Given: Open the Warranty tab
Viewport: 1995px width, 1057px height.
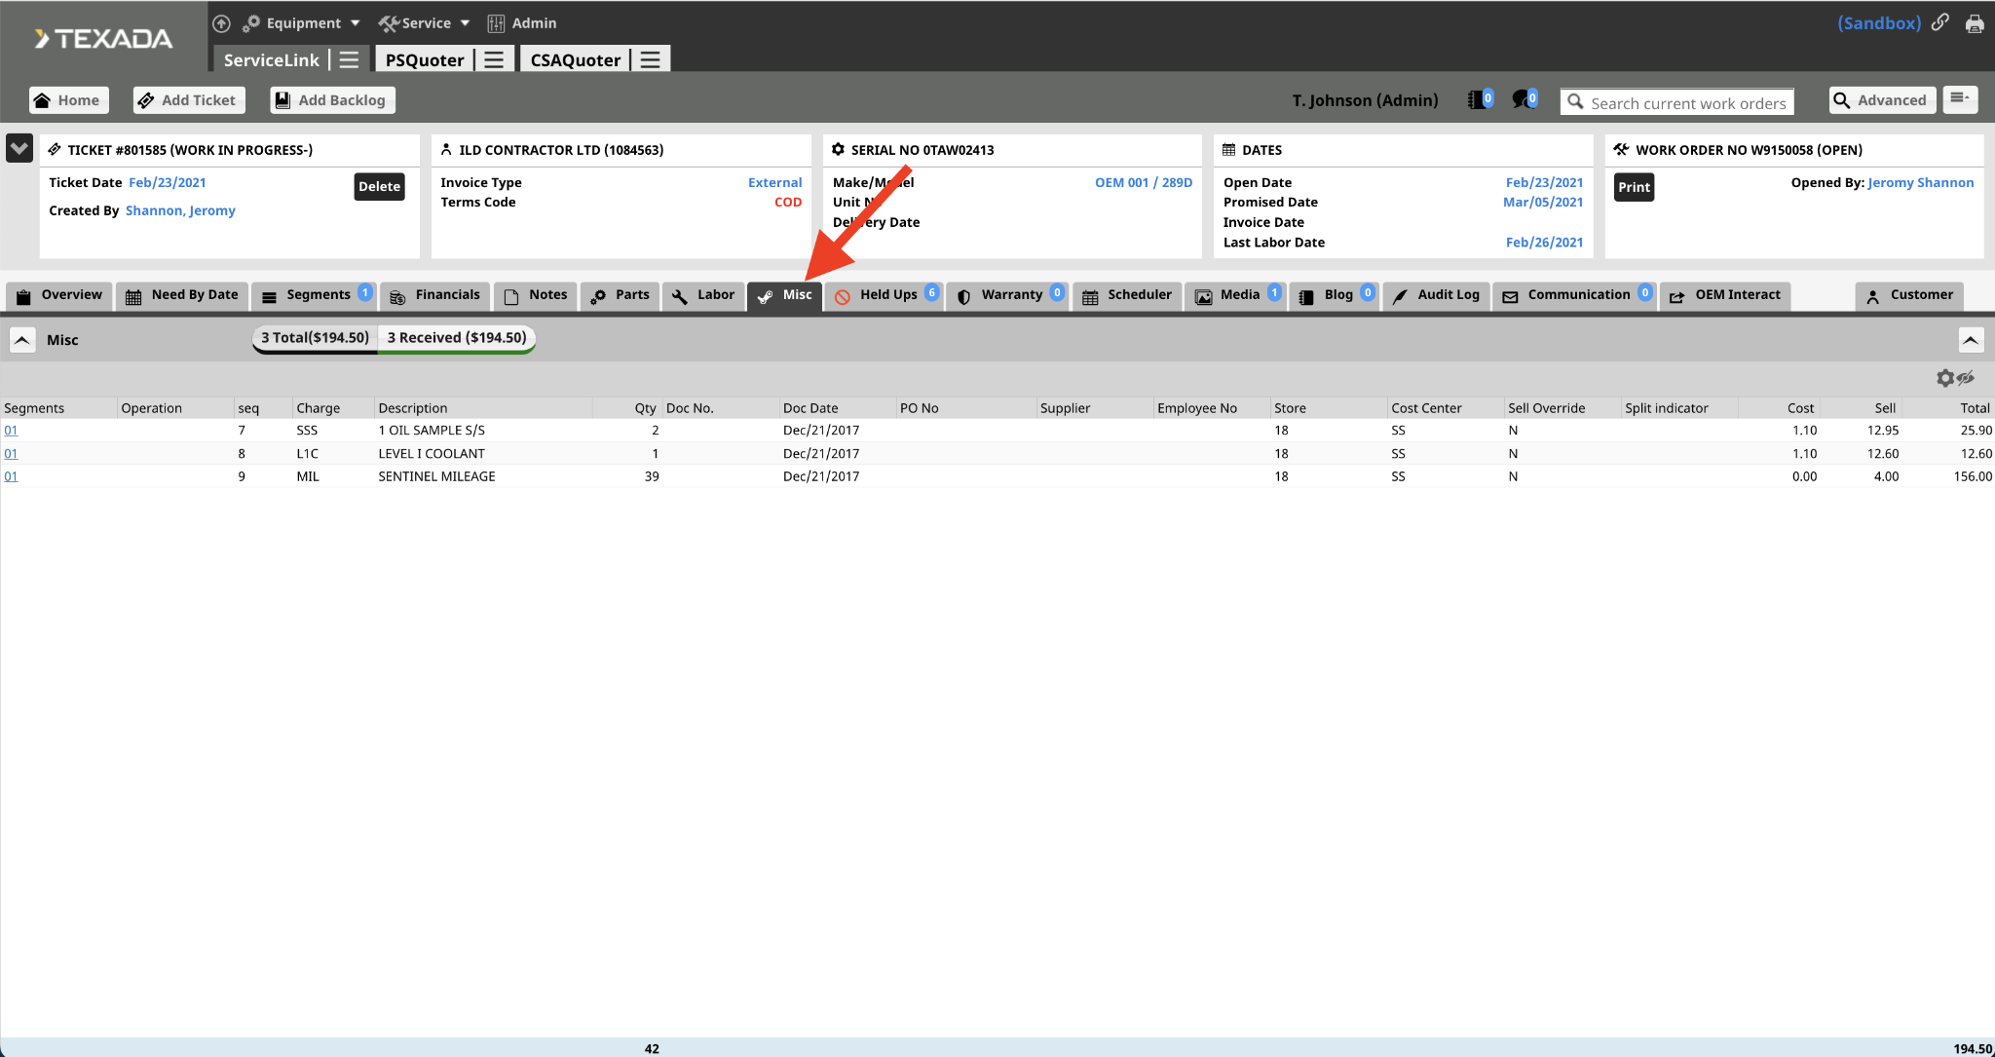Looking at the screenshot, I should coord(1008,295).
